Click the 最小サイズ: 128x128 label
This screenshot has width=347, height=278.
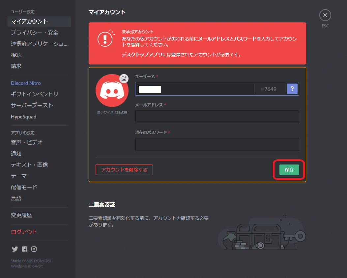[112, 112]
